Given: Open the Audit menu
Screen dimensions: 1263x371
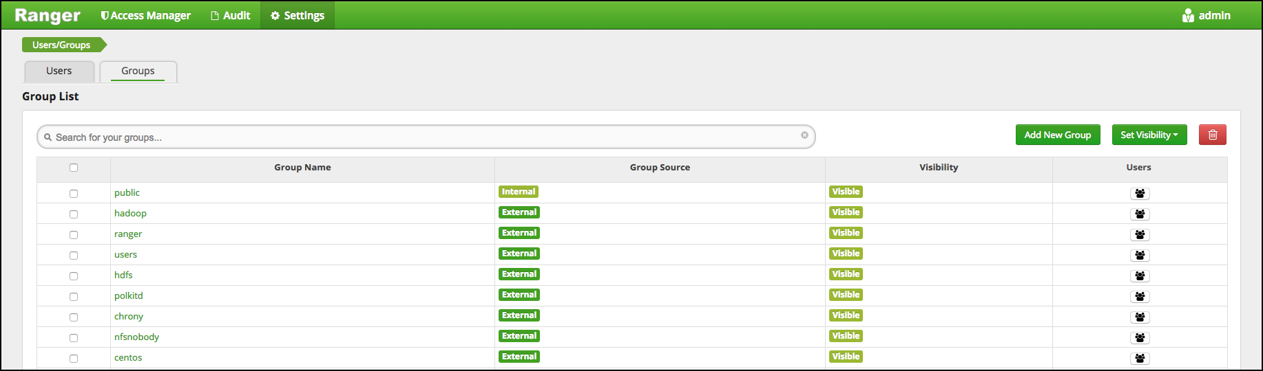Looking at the screenshot, I should tap(231, 15).
